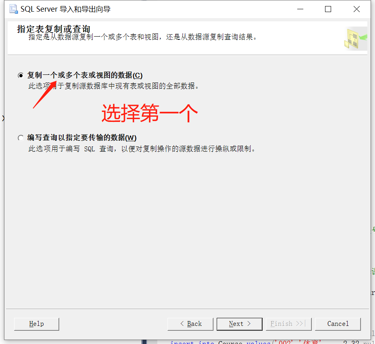Close the SQL Server 导入和导出向导 window
This screenshot has width=375, height=344.
(356, 9)
